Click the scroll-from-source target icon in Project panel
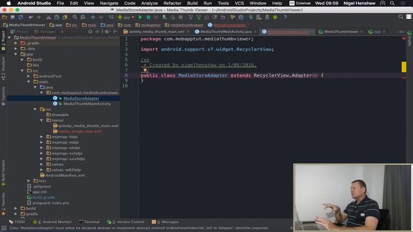Viewport: 413px width, 232px height. pyautogui.click(x=90, y=32)
